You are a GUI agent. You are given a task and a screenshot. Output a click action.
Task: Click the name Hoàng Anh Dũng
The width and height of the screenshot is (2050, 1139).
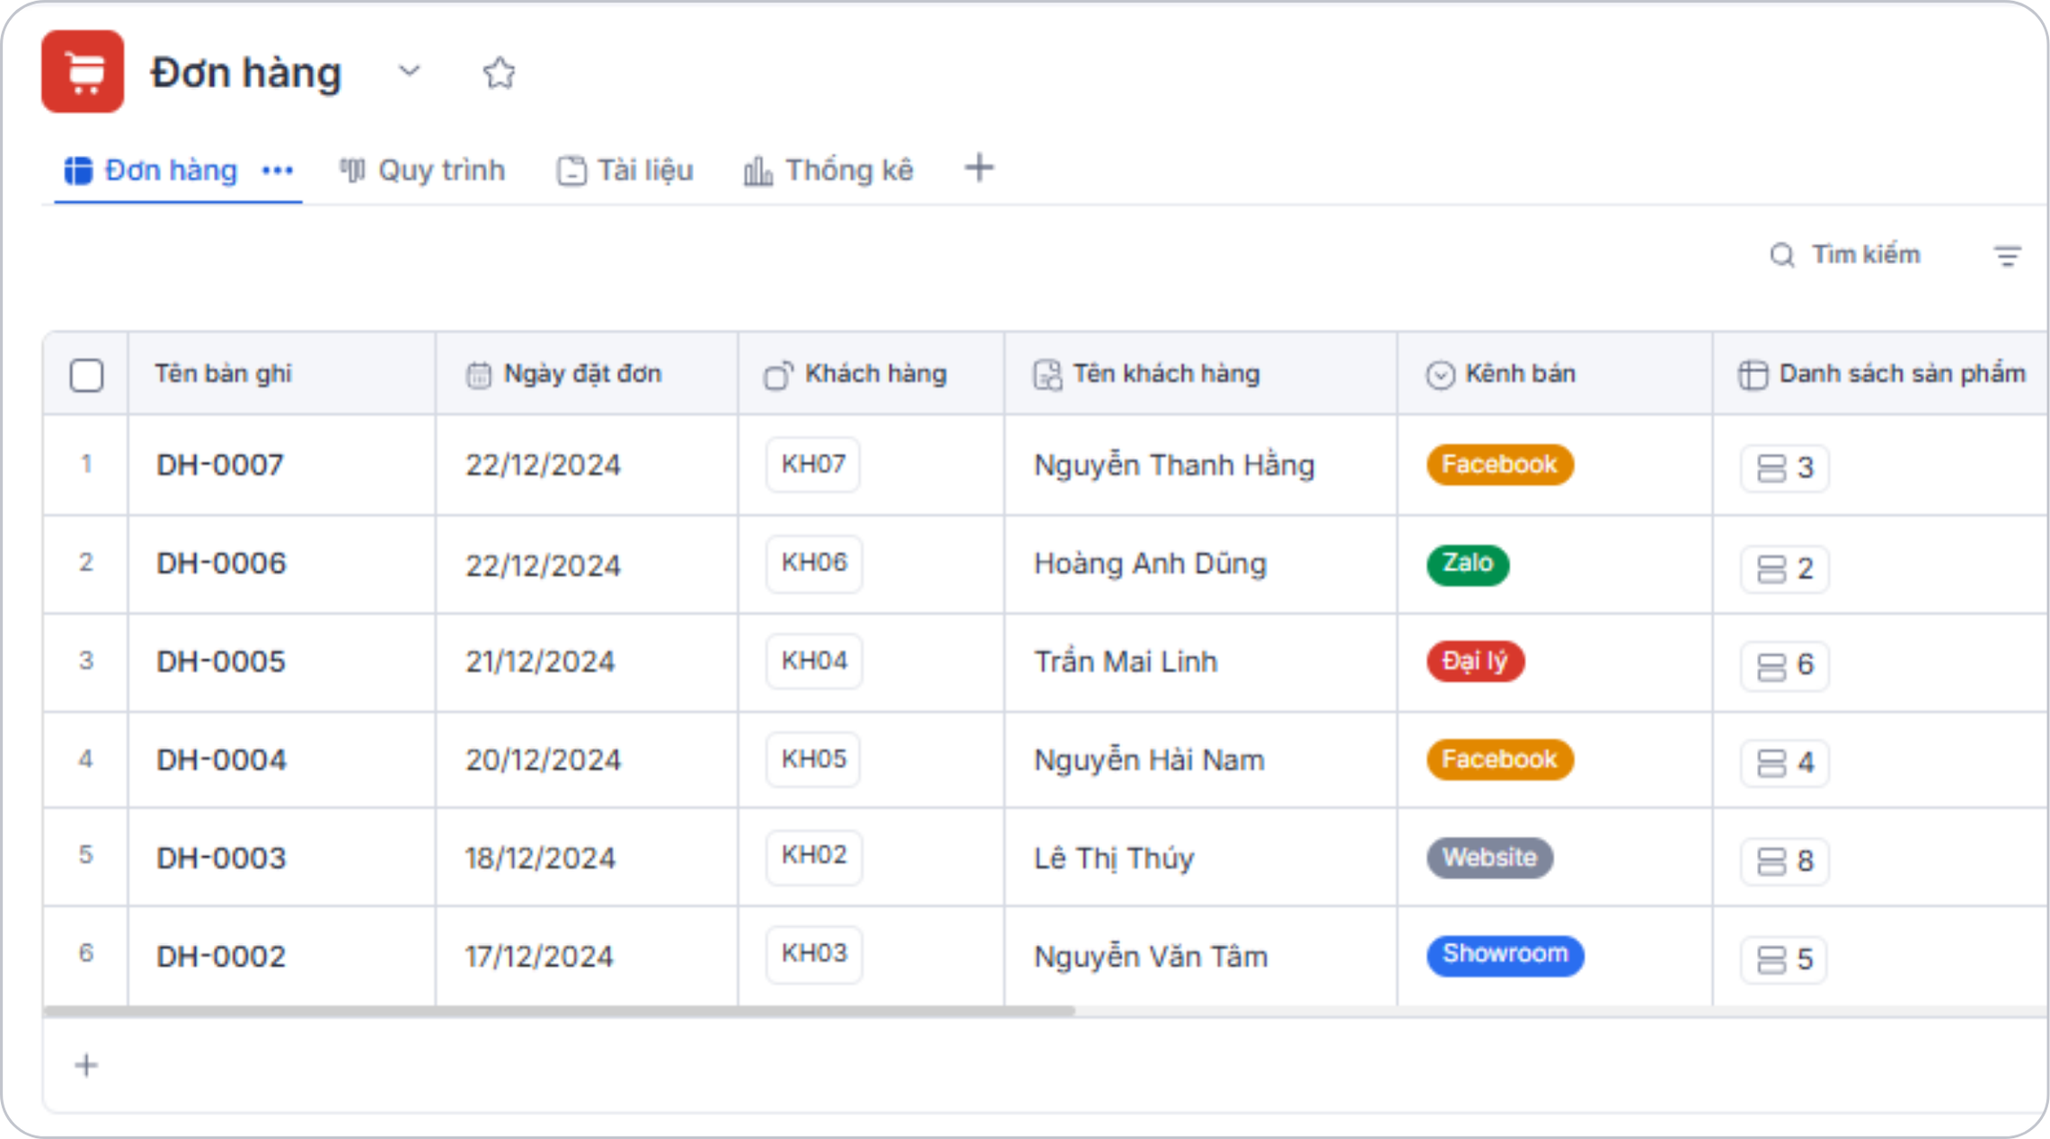1150,563
